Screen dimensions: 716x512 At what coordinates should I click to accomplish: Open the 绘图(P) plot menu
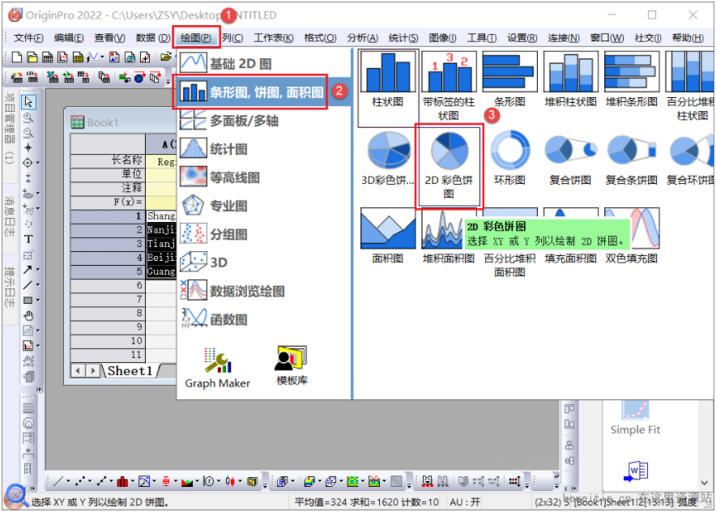pyautogui.click(x=196, y=38)
